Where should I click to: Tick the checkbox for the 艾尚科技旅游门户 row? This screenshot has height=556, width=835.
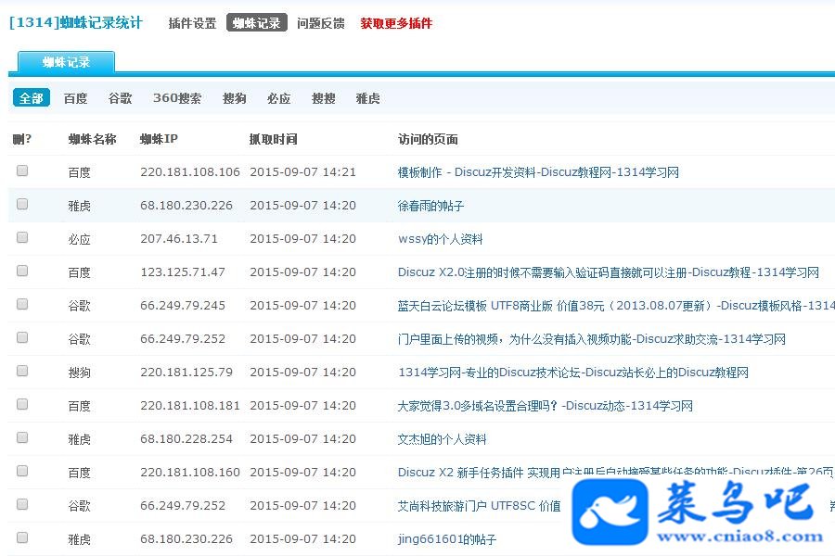tap(22, 504)
